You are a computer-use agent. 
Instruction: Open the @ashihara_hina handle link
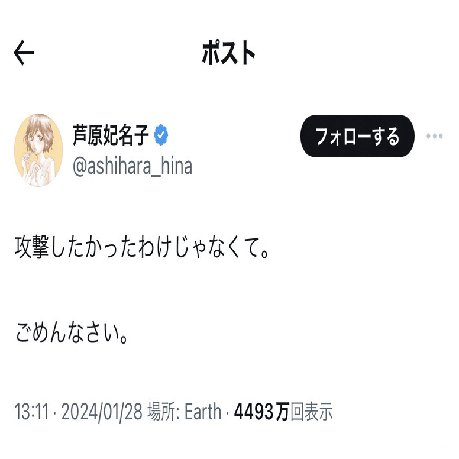tap(132, 166)
